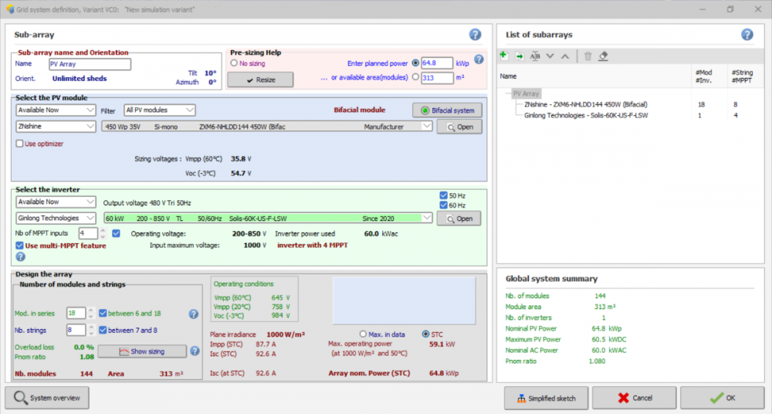Enable the Use optimizer checkbox
The width and height of the screenshot is (772, 414).
20,144
